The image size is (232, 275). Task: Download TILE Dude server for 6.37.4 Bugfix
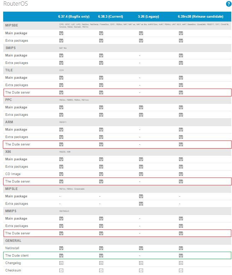[x=61, y=92]
